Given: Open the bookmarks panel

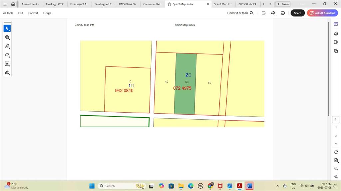Looking at the screenshot, I should 336,42.
